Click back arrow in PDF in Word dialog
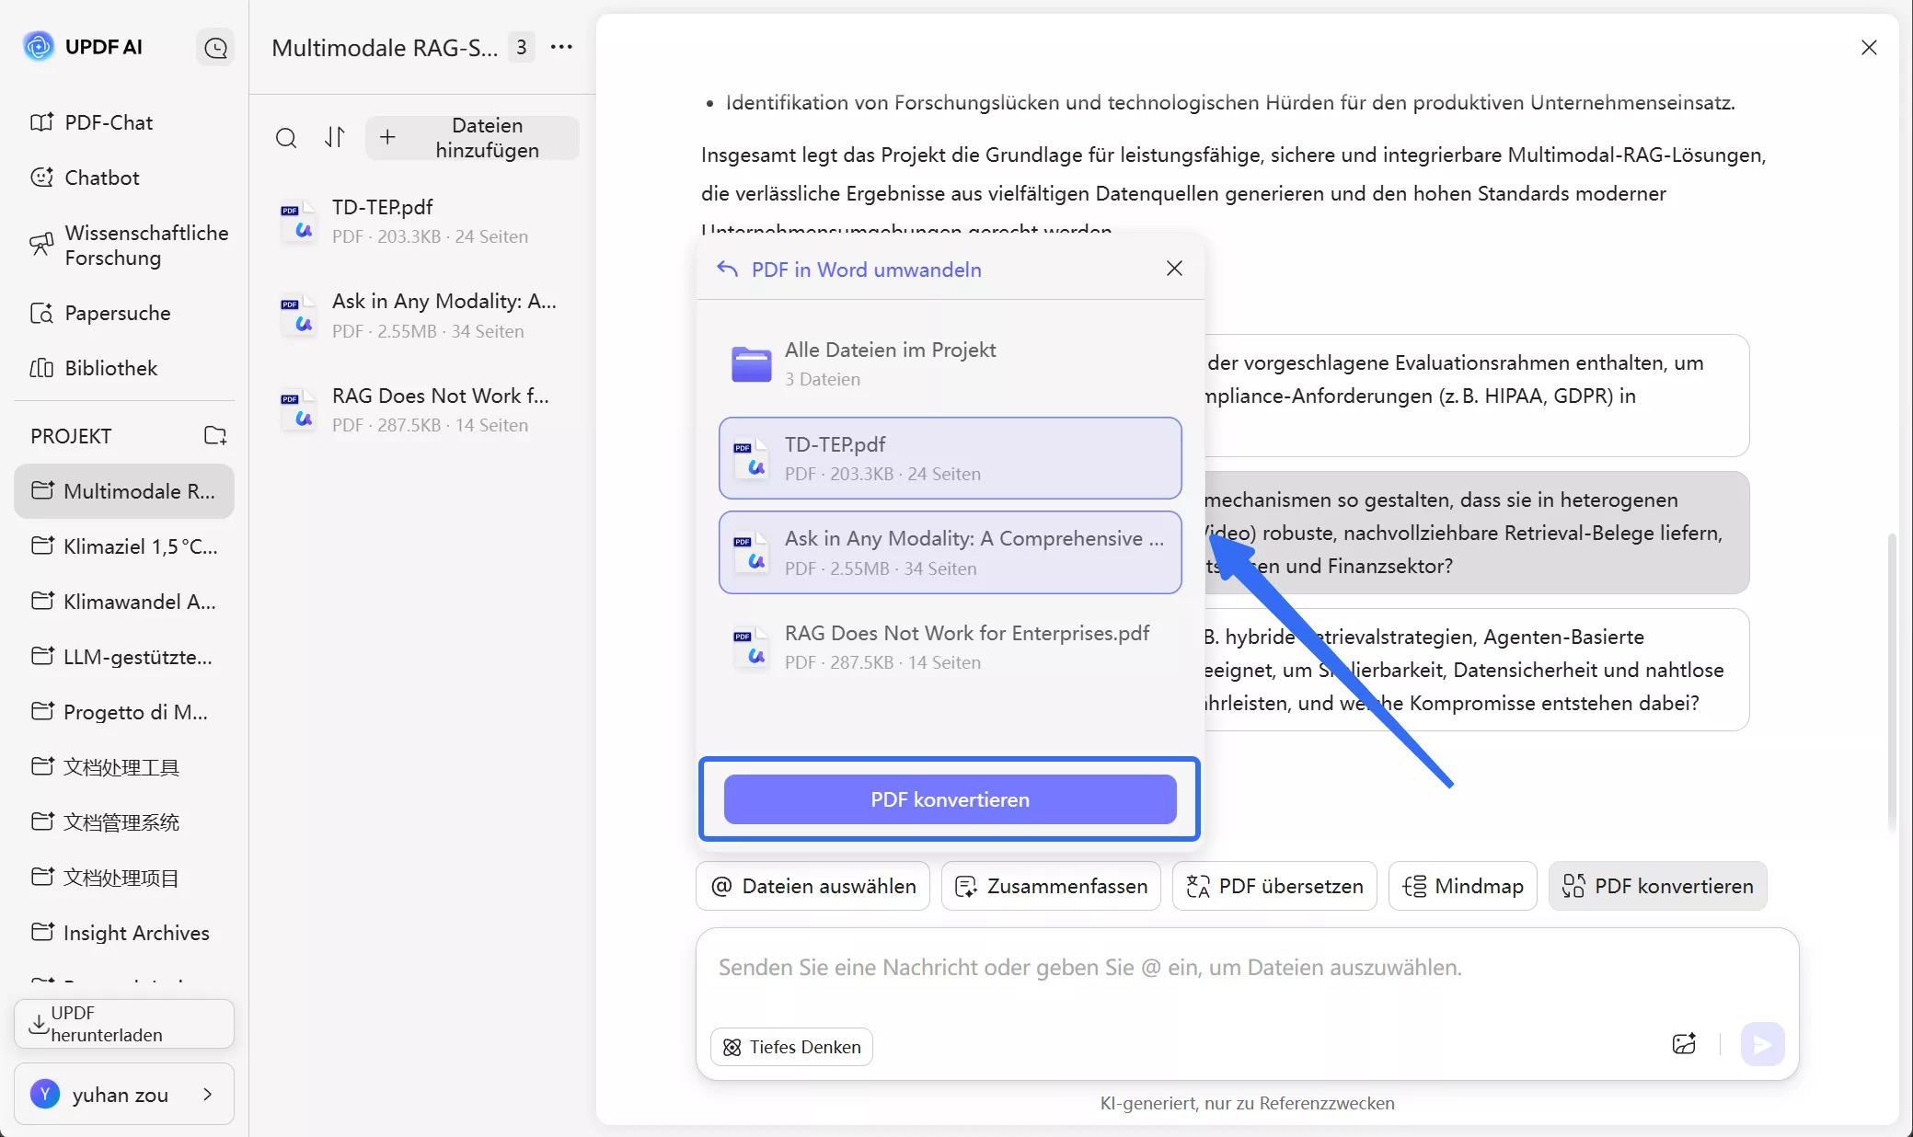1913x1137 pixels. click(728, 269)
